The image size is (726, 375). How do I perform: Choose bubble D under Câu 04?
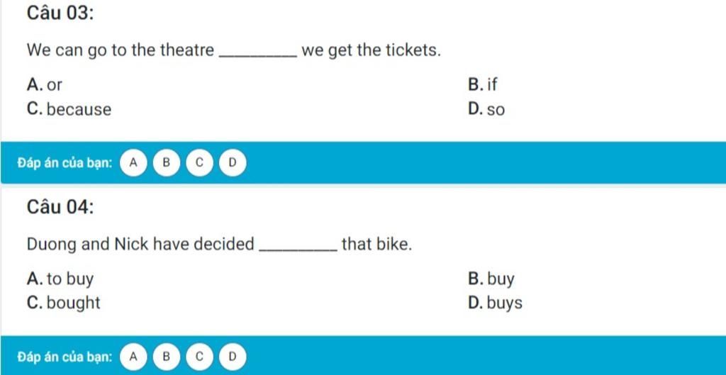(233, 357)
